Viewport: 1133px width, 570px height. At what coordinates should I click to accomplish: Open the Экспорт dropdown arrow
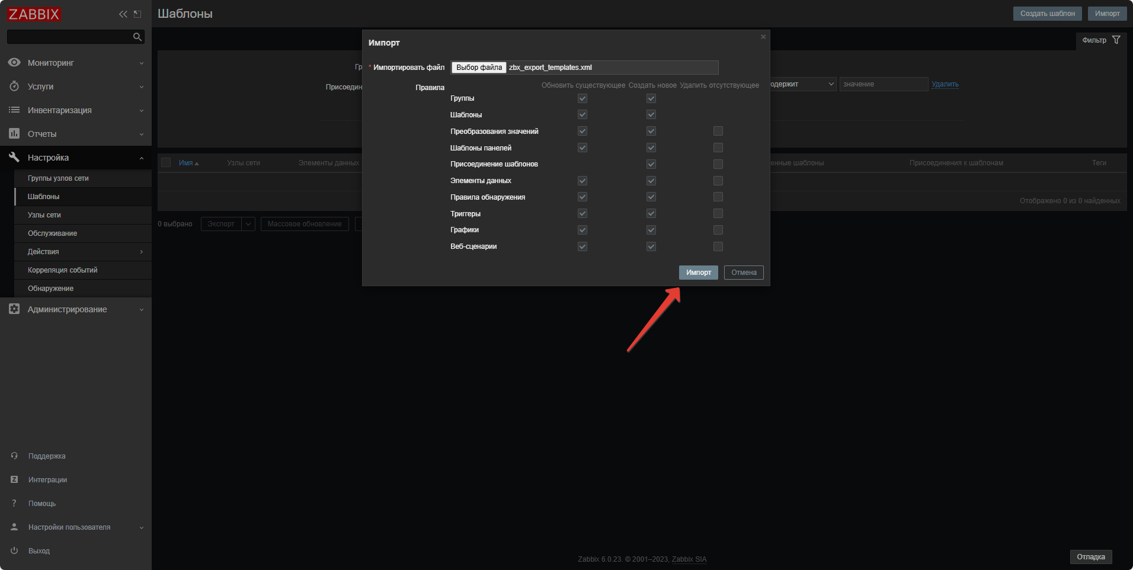249,224
